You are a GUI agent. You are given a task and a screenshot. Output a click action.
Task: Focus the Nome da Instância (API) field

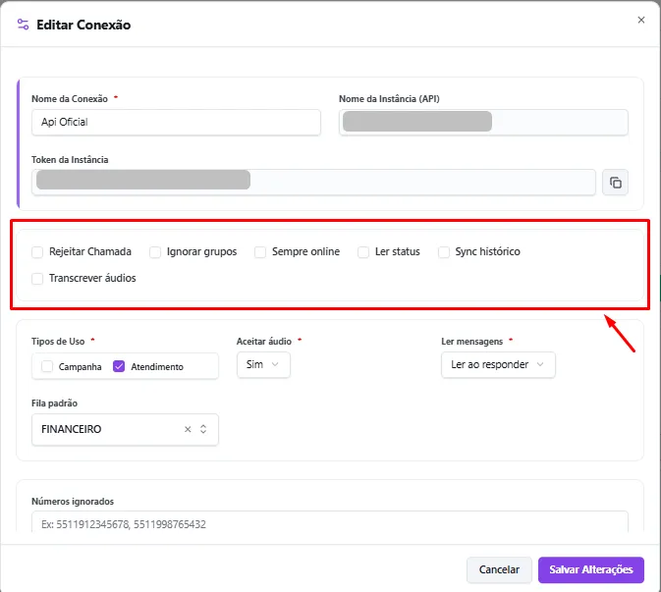483,122
